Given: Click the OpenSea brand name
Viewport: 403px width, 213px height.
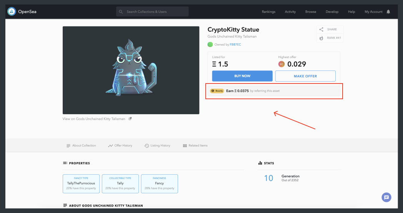Looking at the screenshot, I should [x=27, y=12].
